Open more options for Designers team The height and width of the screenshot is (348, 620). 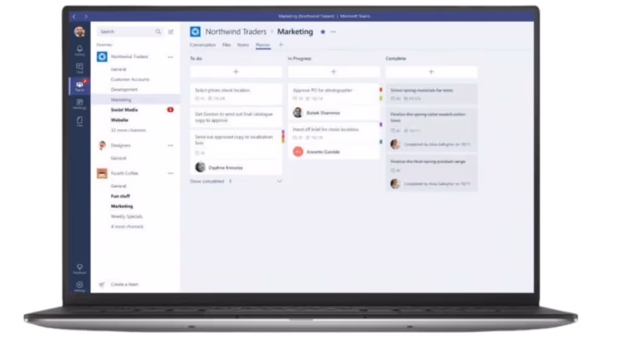170,146
